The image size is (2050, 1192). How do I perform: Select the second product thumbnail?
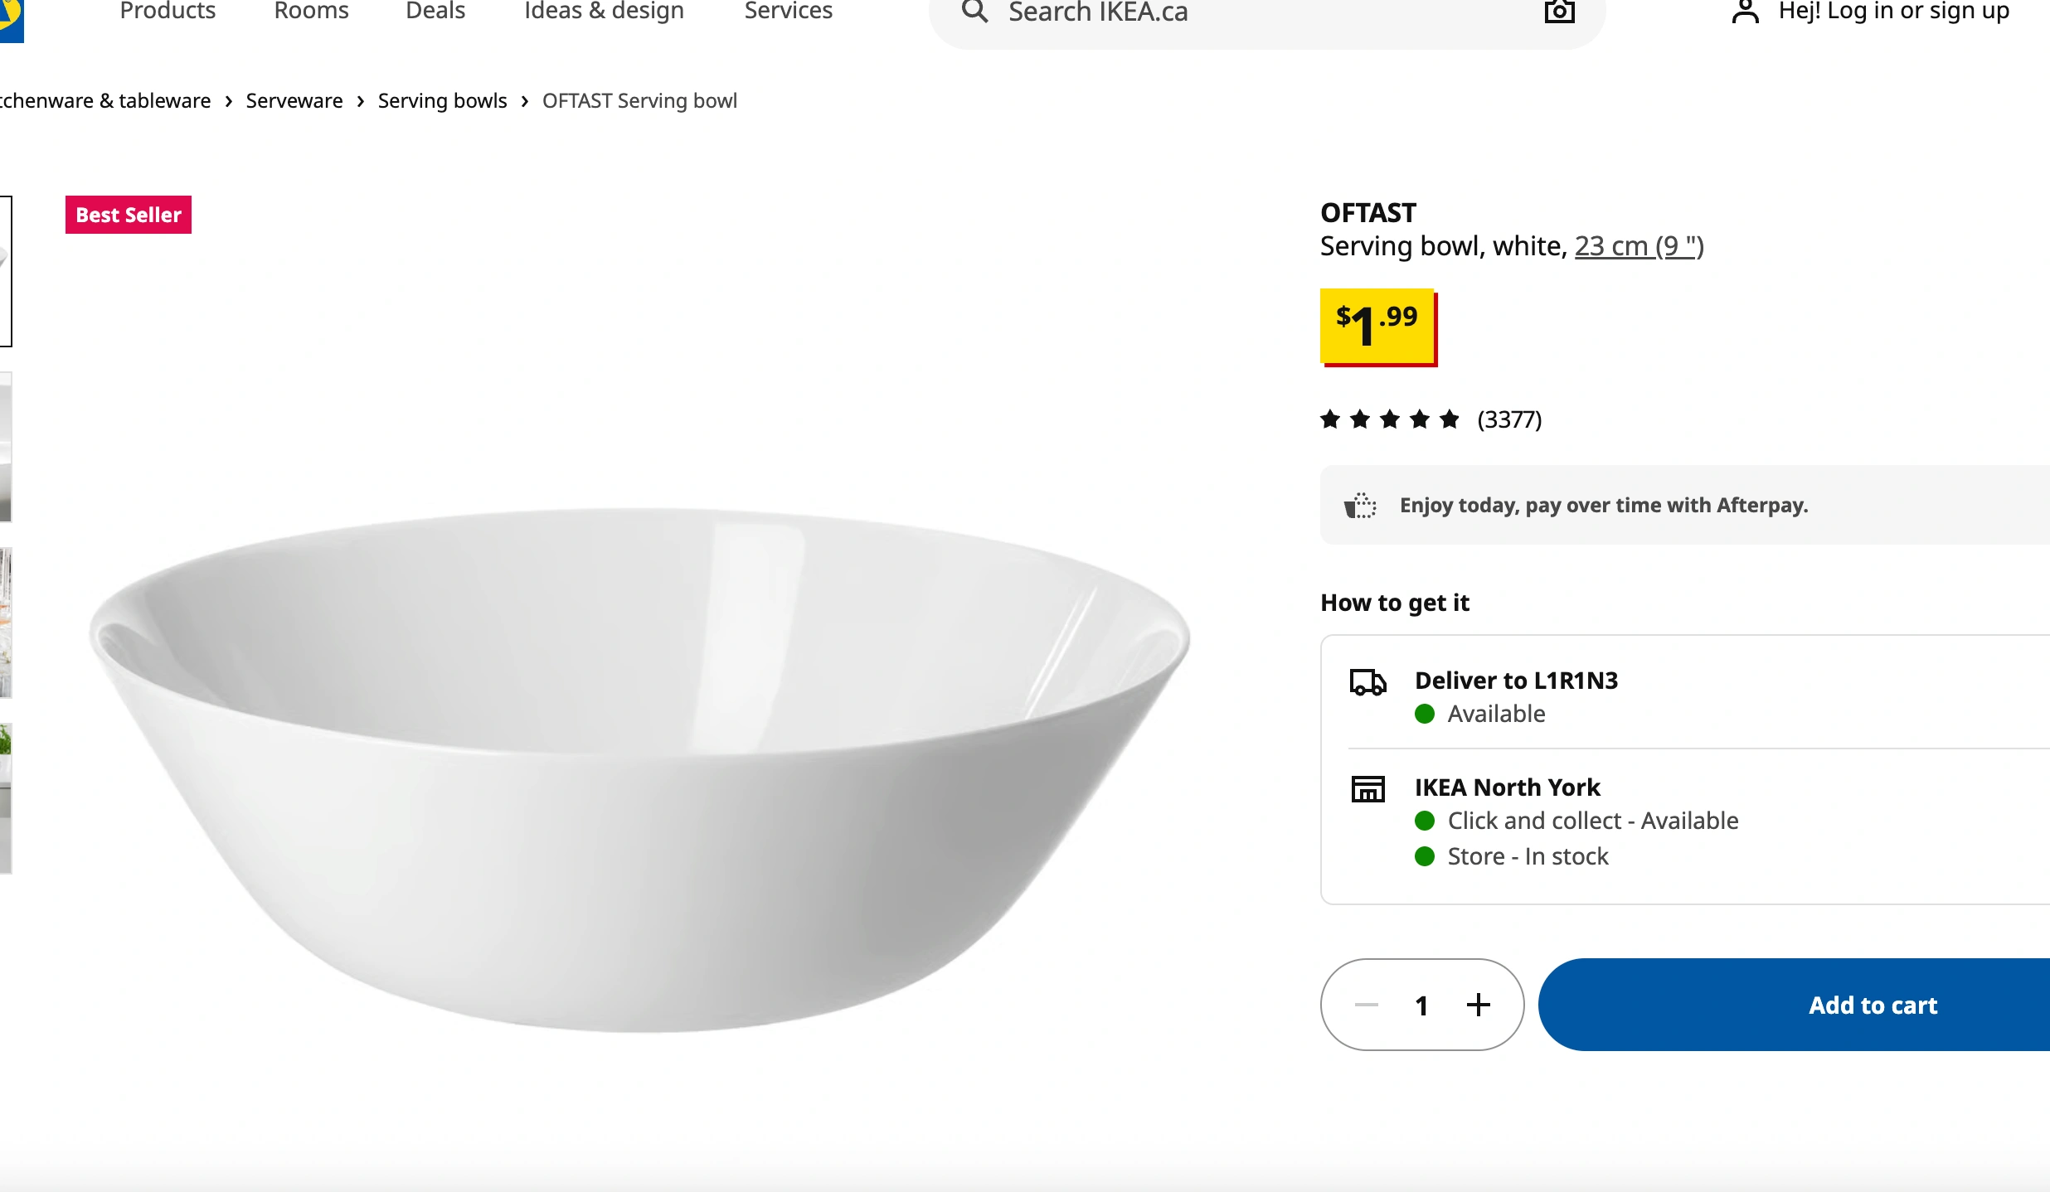(5, 448)
